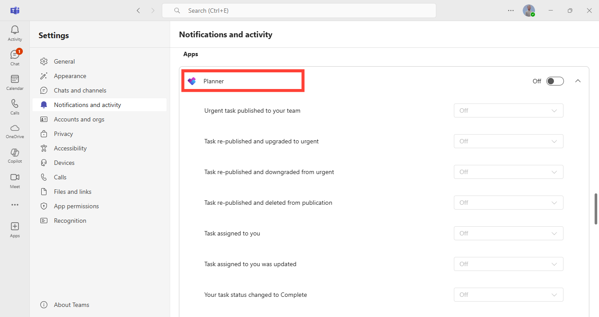Click the Apps plus icon
The height and width of the screenshot is (317, 599).
(15, 229)
